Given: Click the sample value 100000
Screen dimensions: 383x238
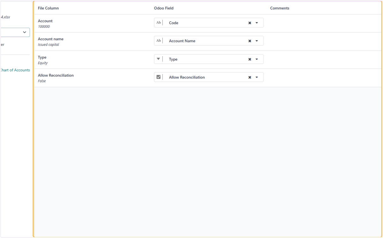Looking at the screenshot, I should pyautogui.click(x=44, y=27).
